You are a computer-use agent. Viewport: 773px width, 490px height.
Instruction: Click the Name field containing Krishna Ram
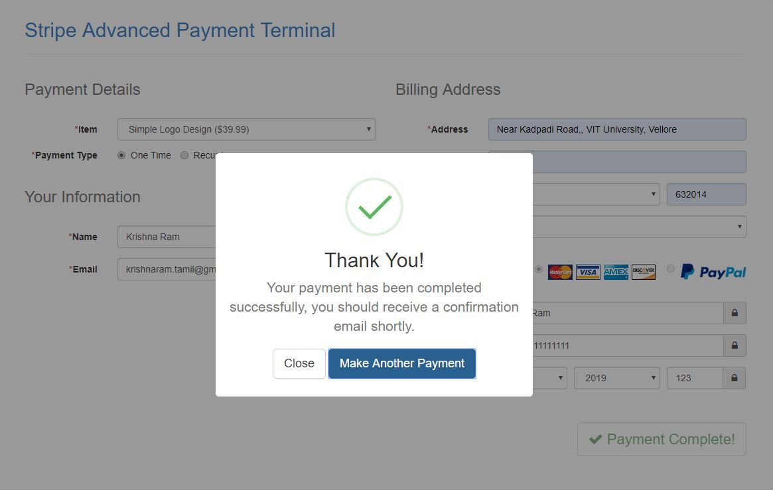(x=167, y=237)
